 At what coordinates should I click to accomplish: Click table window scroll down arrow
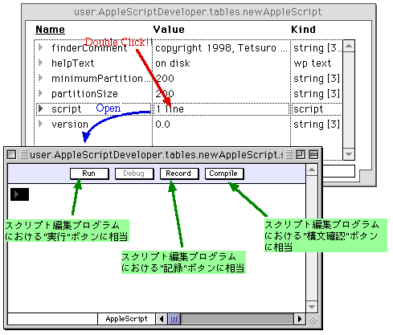349,154
